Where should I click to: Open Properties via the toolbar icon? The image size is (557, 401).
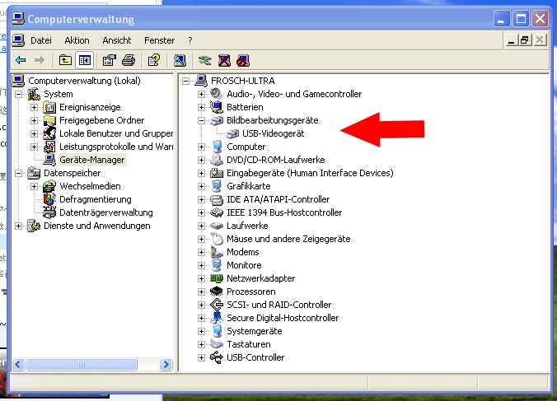pyautogui.click(x=109, y=60)
